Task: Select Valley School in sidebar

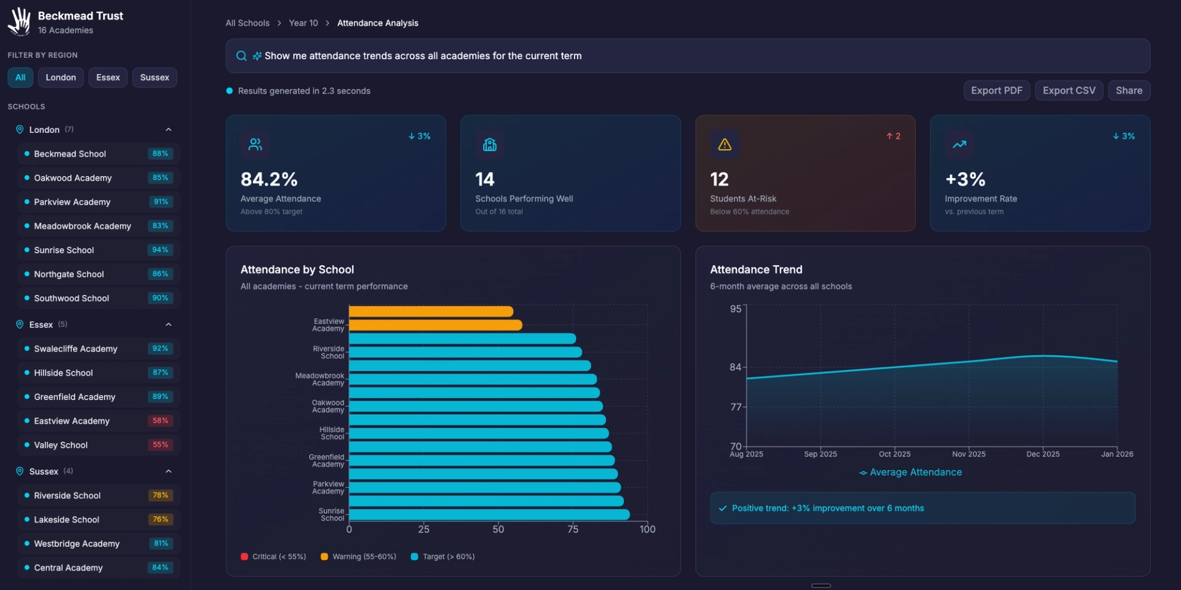Action: pyautogui.click(x=98, y=445)
